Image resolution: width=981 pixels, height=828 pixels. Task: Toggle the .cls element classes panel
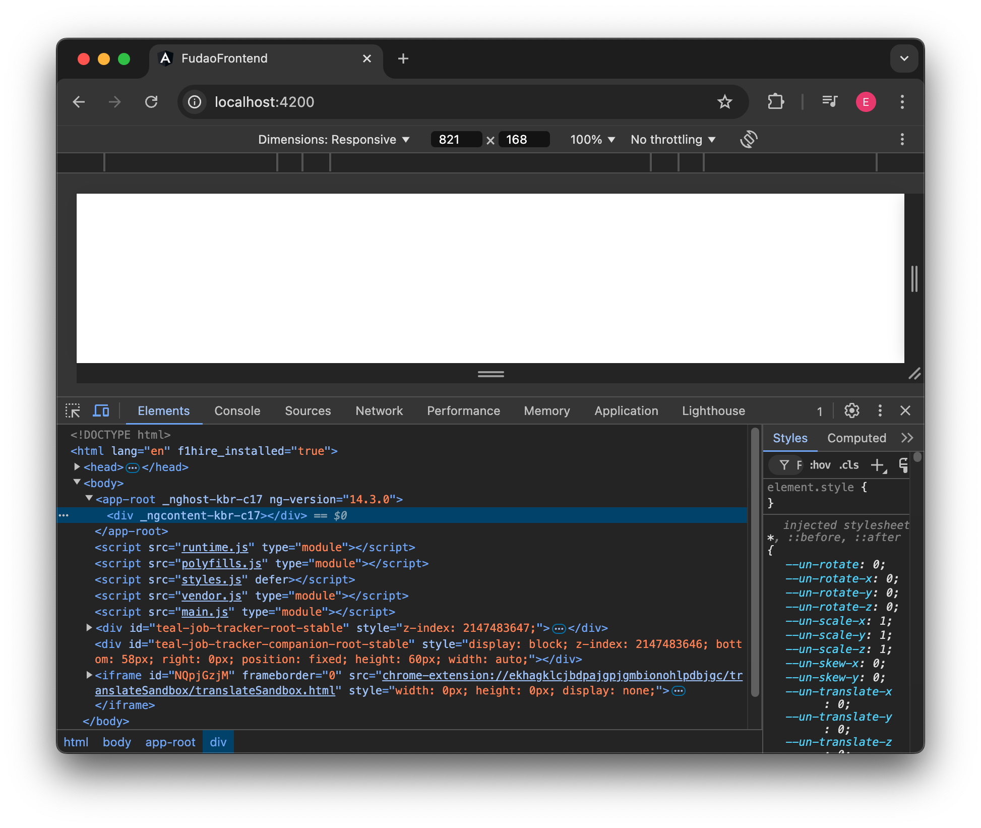tap(849, 464)
